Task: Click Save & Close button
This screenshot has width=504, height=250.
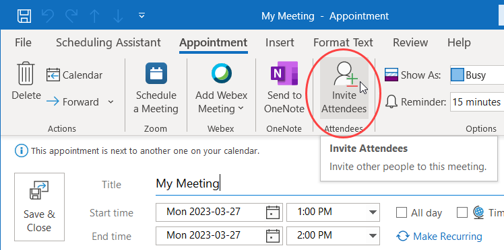Action: pyautogui.click(x=39, y=207)
